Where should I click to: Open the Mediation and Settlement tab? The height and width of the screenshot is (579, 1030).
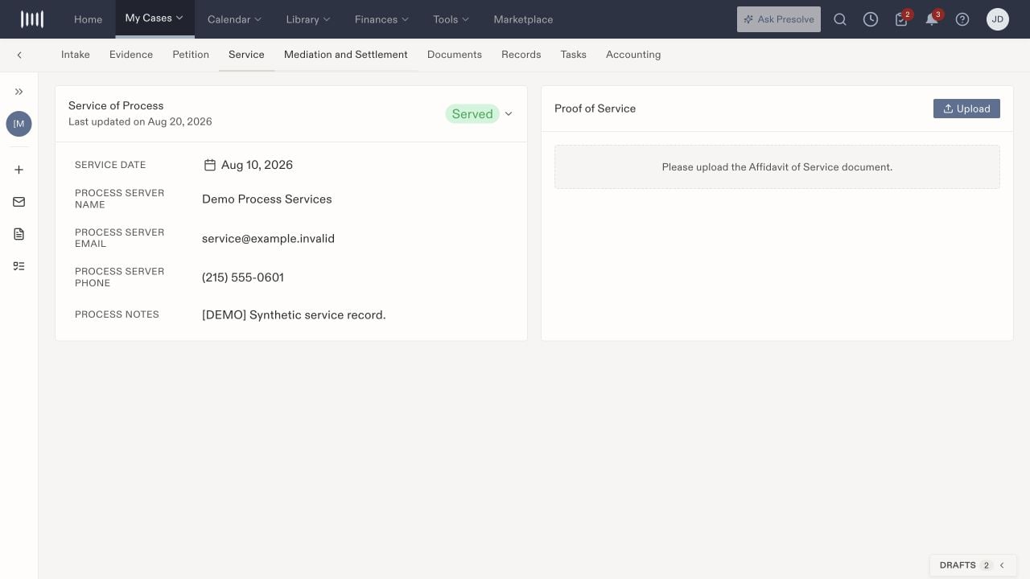[346, 55]
